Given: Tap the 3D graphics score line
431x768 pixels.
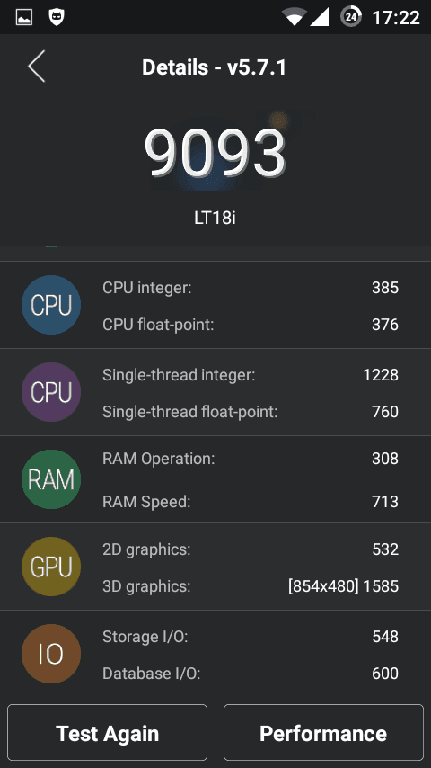Looking at the screenshot, I should pos(251,586).
